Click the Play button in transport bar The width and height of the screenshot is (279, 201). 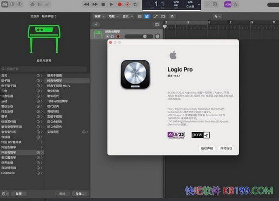pyautogui.click(x=112, y=4)
